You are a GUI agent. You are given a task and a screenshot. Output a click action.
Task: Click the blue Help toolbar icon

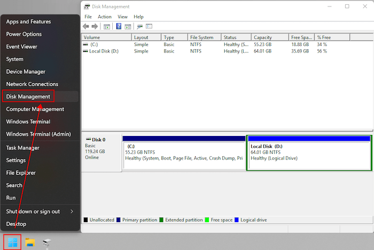[x=119, y=26]
